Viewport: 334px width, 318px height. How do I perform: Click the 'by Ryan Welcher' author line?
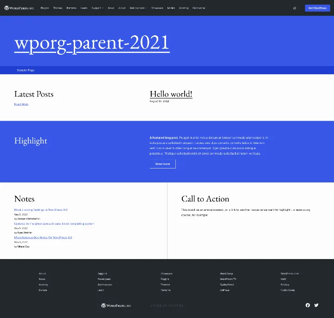(x=23, y=233)
